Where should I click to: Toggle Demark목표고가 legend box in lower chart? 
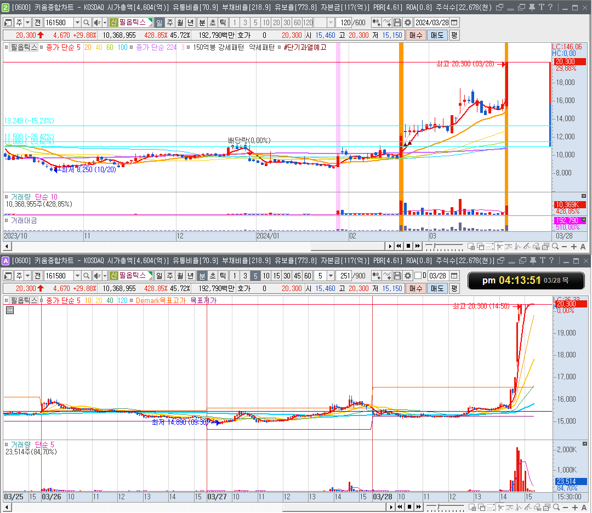(132, 300)
